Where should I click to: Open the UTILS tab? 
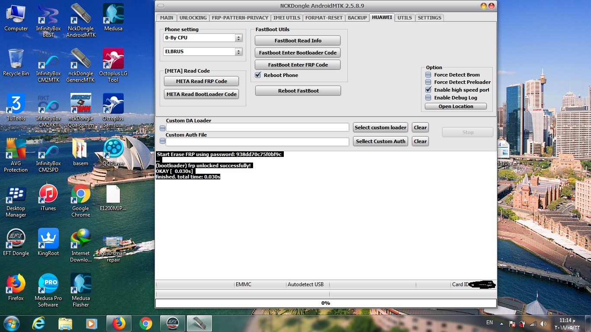[x=405, y=18]
